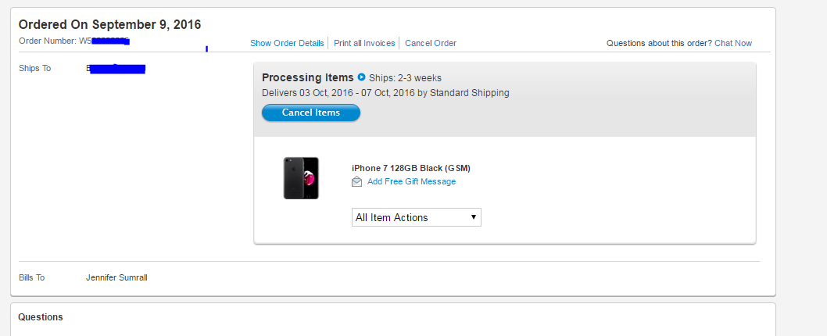Click the Processing Items heading

[307, 77]
